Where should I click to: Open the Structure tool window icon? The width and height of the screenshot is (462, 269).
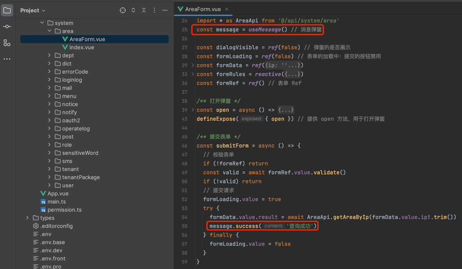7,43
